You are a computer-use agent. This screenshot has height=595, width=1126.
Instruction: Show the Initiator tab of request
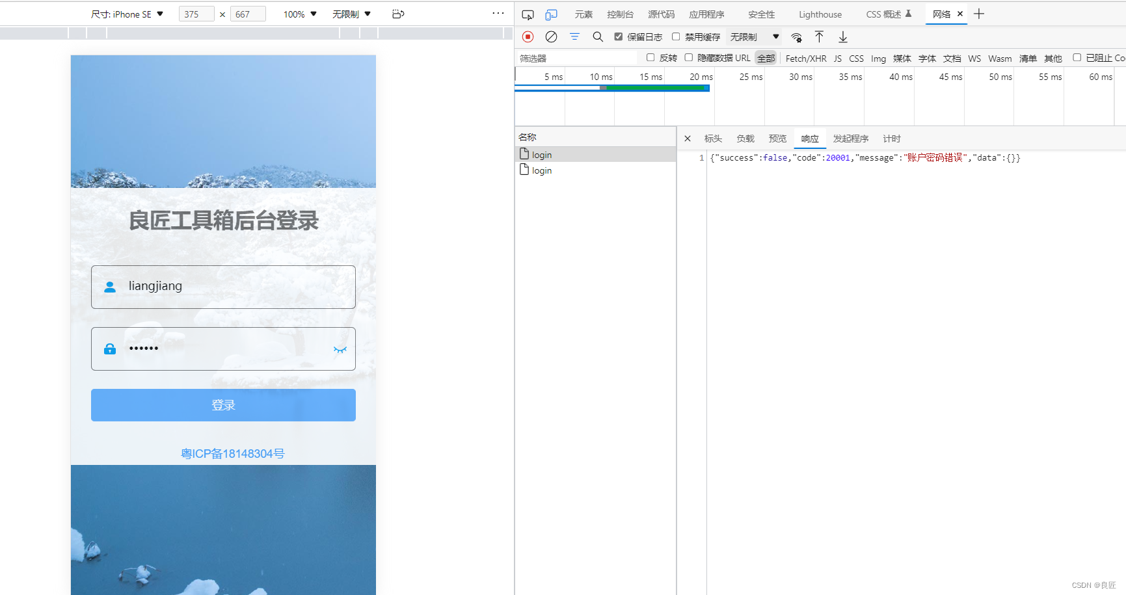(x=851, y=139)
